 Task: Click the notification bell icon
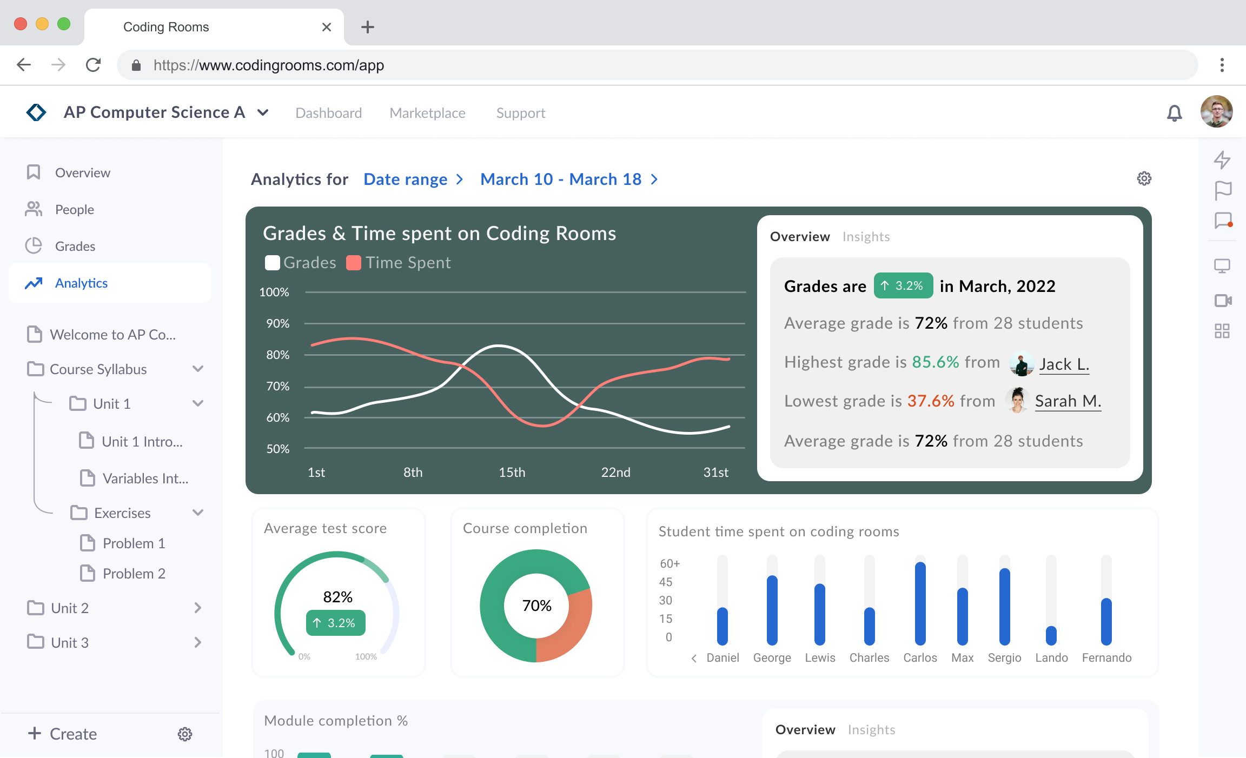tap(1174, 113)
